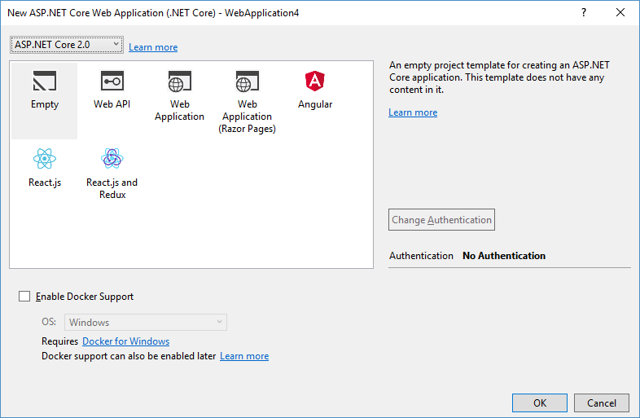The image size is (640, 418).
Task: Click the Authentication label
Action: pyautogui.click(x=421, y=256)
